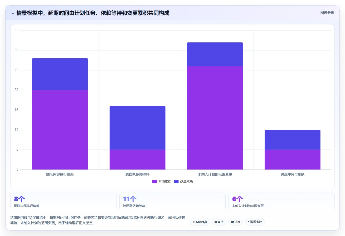Click the 图表分析 label in the header
This screenshot has width=345, height=236.
coord(327,13)
